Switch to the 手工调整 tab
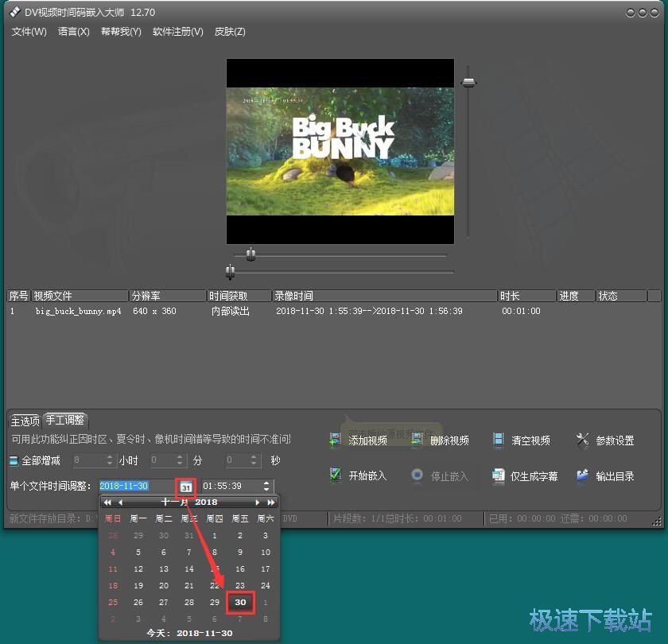This screenshot has height=644, width=668. [x=65, y=420]
